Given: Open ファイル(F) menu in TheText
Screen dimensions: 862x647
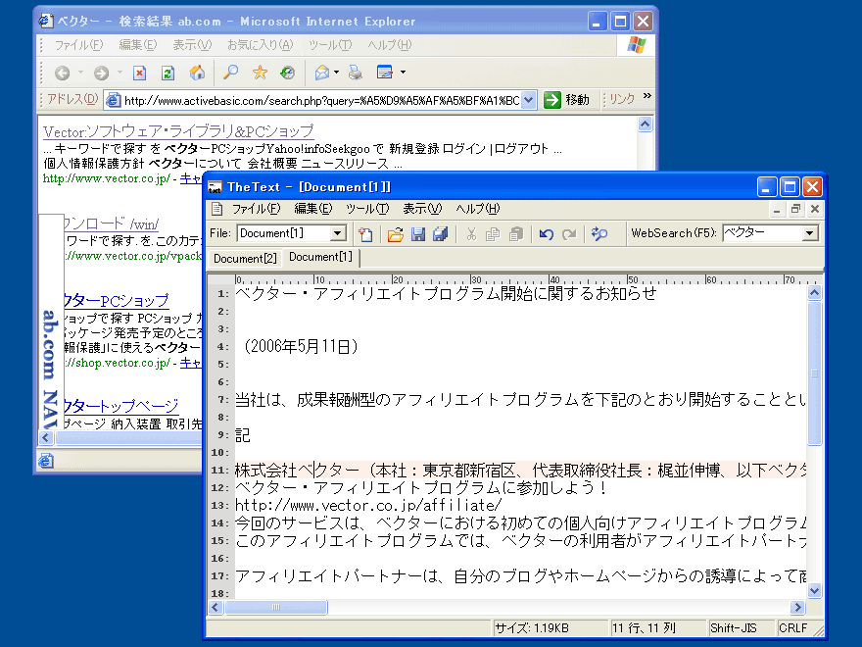Looking at the screenshot, I should pyautogui.click(x=257, y=209).
